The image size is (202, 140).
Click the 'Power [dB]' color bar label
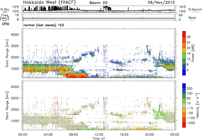coord(193,53)
